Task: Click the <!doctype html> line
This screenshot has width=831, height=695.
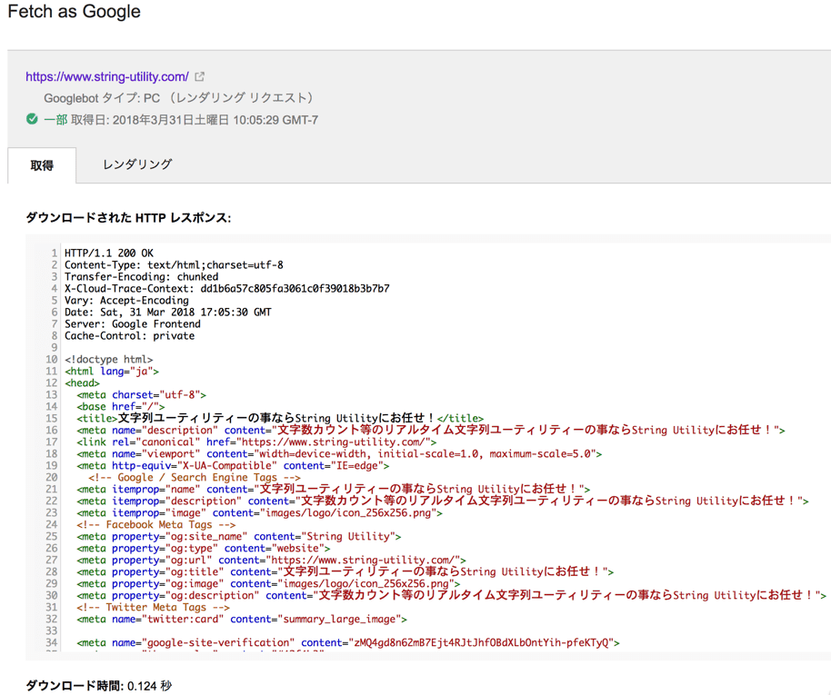Action: click(x=108, y=359)
